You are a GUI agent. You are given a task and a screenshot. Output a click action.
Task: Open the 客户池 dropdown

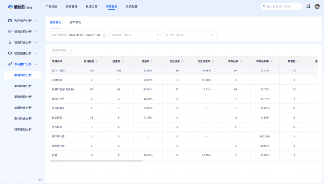coord(190,35)
